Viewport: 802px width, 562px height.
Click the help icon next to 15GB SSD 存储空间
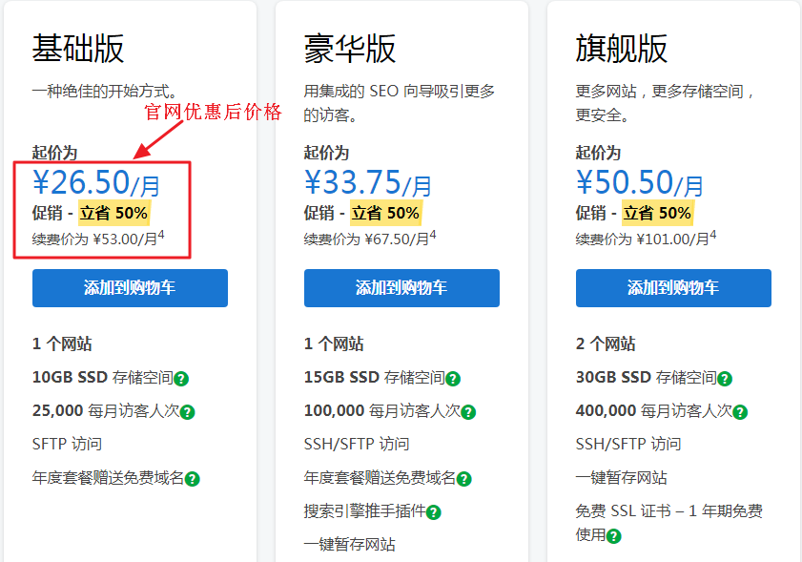tap(454, 379)
